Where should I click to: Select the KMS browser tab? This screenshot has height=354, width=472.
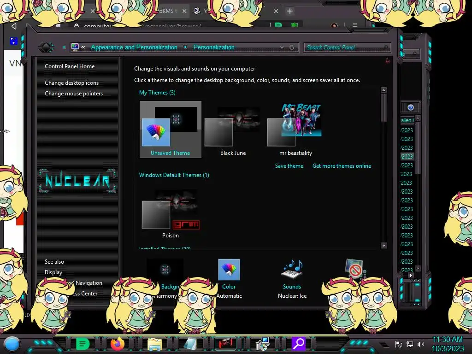(x=166, y=11)
